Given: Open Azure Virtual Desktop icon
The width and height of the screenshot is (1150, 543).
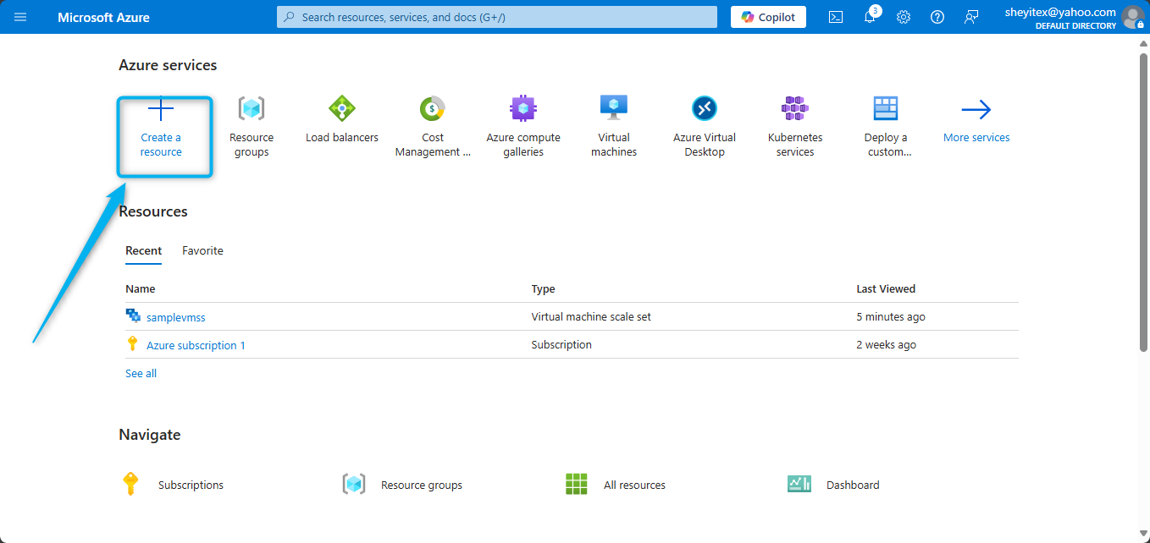Looking at the screenshot, I should (705, 108).
